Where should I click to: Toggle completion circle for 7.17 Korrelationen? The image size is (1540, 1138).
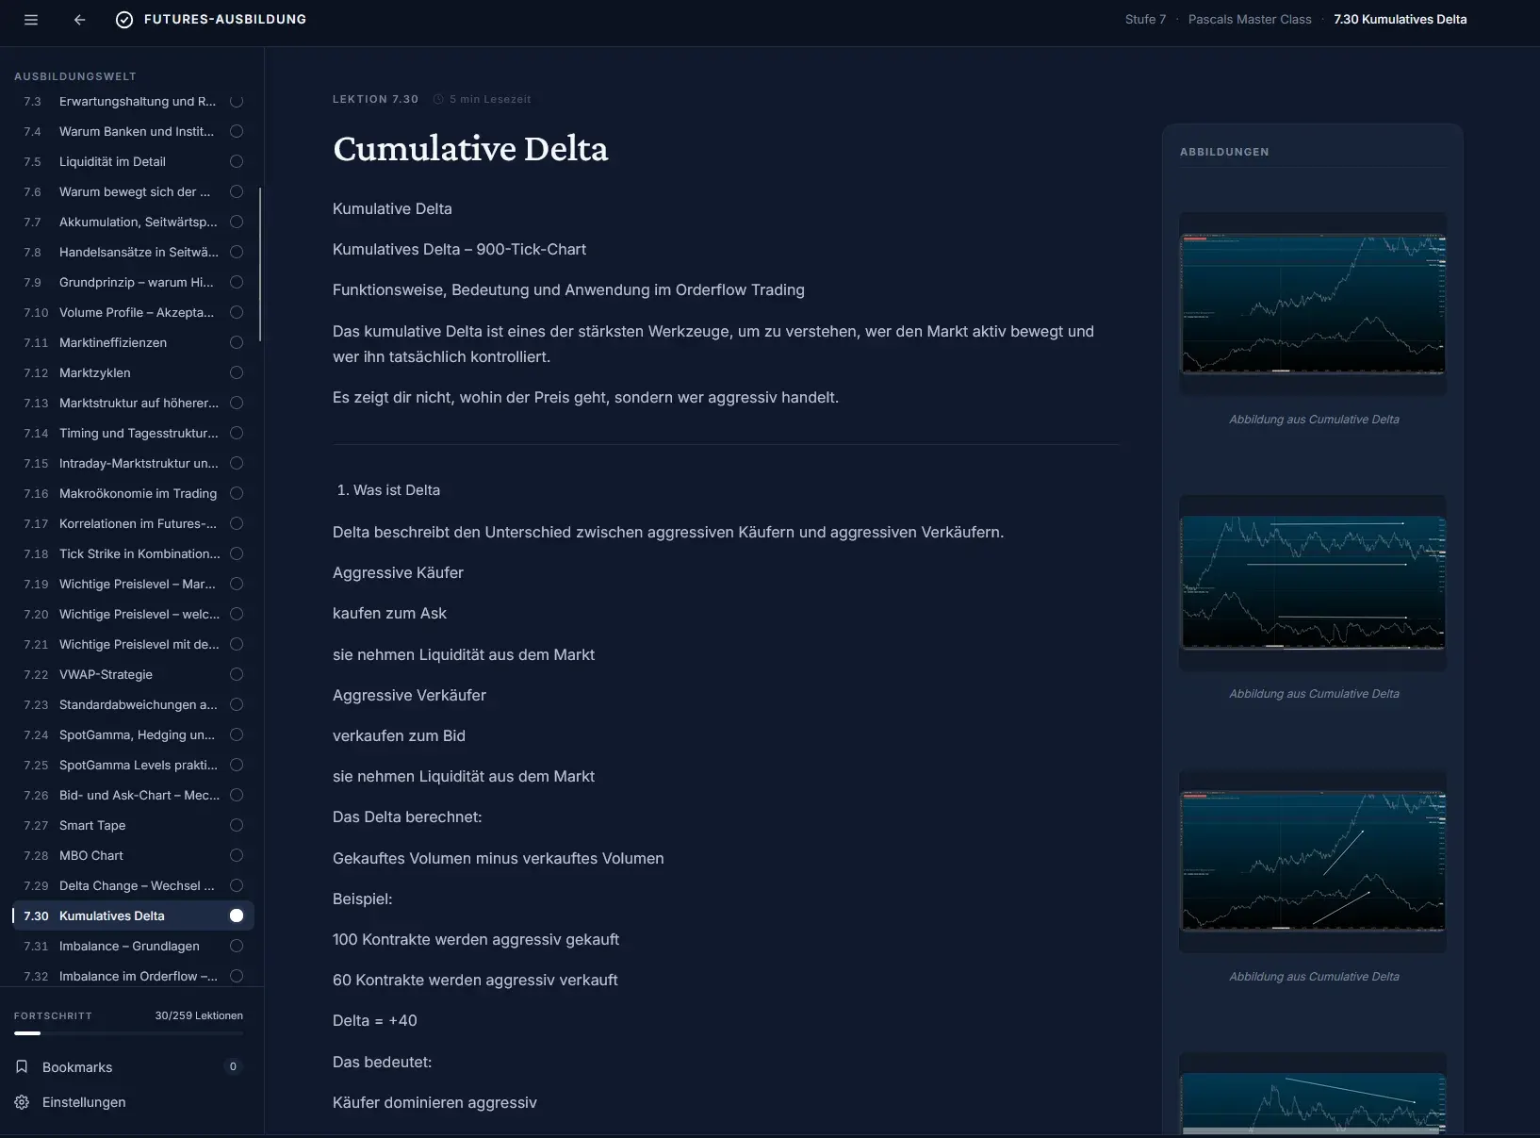237,523
